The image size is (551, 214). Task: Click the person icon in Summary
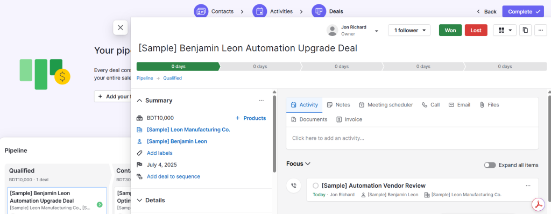point(139,141)
